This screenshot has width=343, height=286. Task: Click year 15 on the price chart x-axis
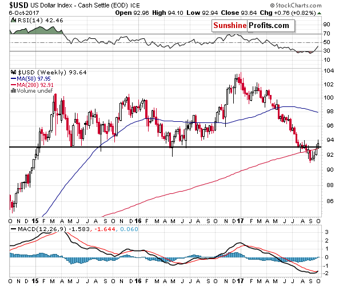(35, 221)
